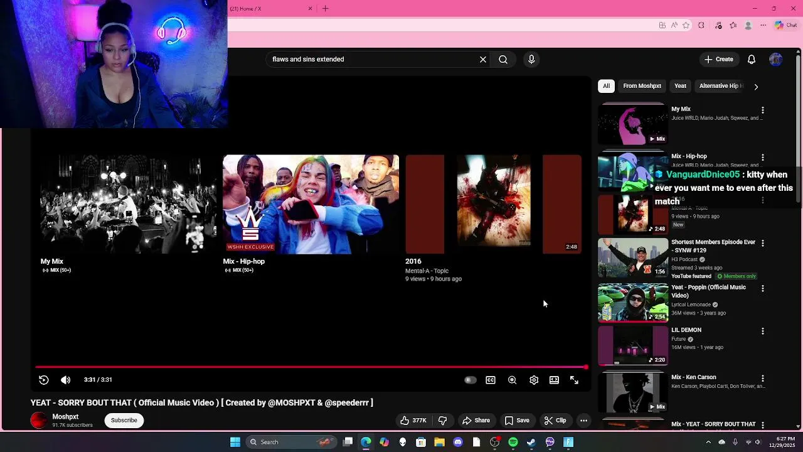Toggle closed captions in the player
803x452 pixels.
(x=491, y=380)
